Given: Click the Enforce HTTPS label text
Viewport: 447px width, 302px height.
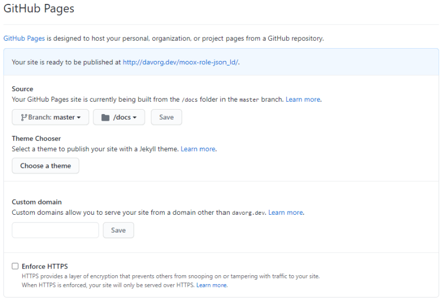Looking at the screenshot, I should [45, 266].
